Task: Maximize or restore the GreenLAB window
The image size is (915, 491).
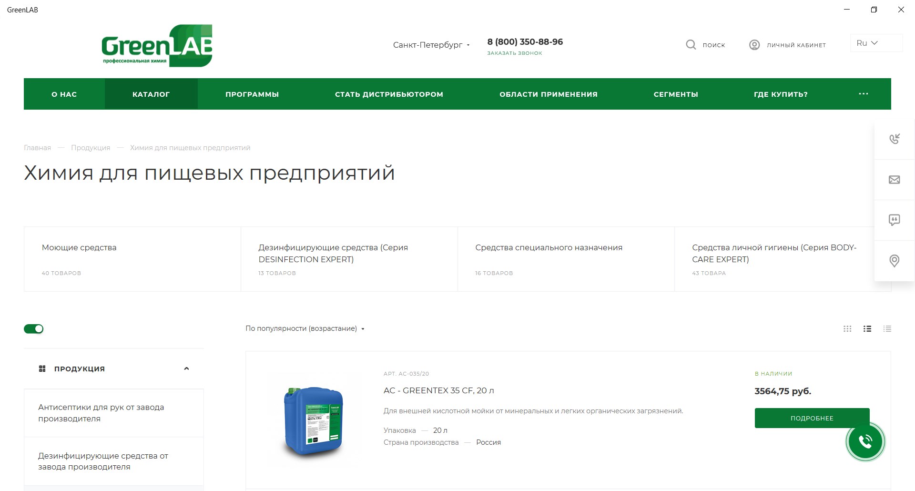Action: click(874, 10)
